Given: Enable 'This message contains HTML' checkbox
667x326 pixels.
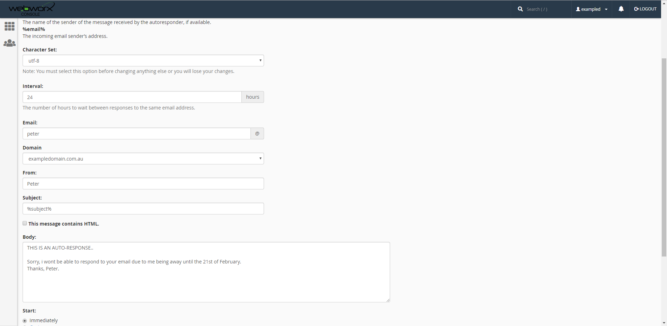Looking at the screenshot, I should [25, 223].
